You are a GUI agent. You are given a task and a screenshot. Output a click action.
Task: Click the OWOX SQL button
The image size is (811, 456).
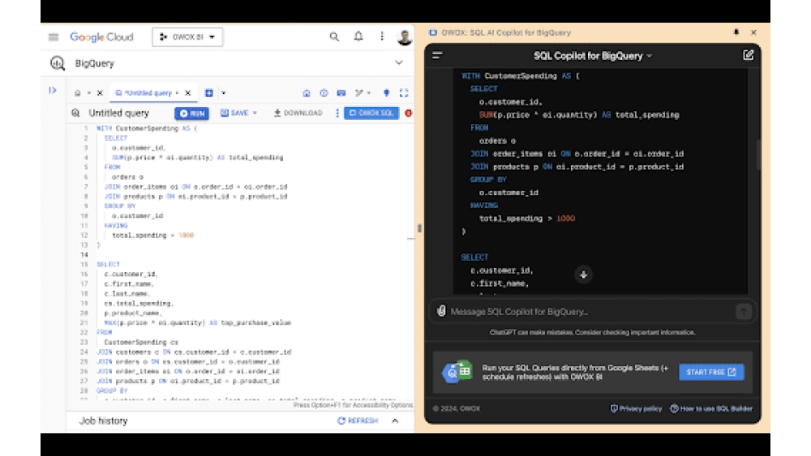tap(371, 113)
